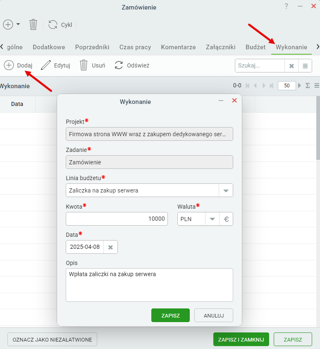Click the euro currency icon
Viewport: 320px width, 349px height.
pyautogui.click(x=226, y=219)
